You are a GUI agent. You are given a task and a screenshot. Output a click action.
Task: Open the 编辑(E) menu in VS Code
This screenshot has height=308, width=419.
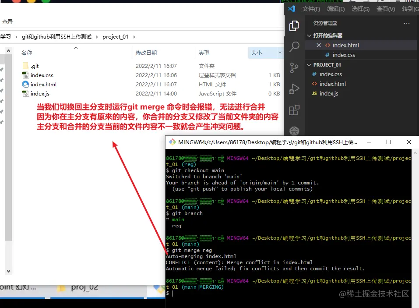tap(336, 9)
